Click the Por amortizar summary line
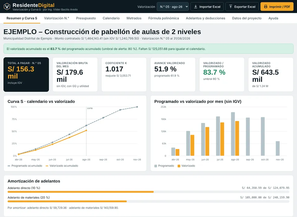Image resolution: width=297 pixels, height=217 pixels. click(63, 208)
